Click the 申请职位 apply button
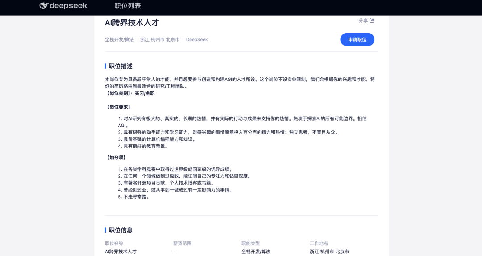482x256 pixels. [x=357, y=39]
